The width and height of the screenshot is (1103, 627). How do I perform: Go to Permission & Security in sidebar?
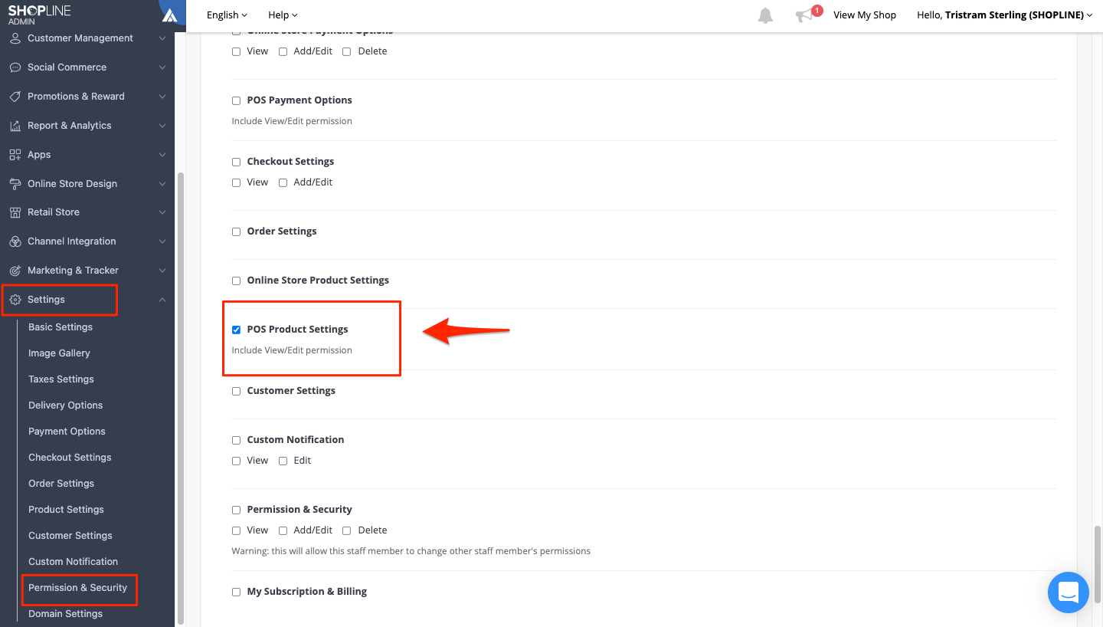(78, 588)
